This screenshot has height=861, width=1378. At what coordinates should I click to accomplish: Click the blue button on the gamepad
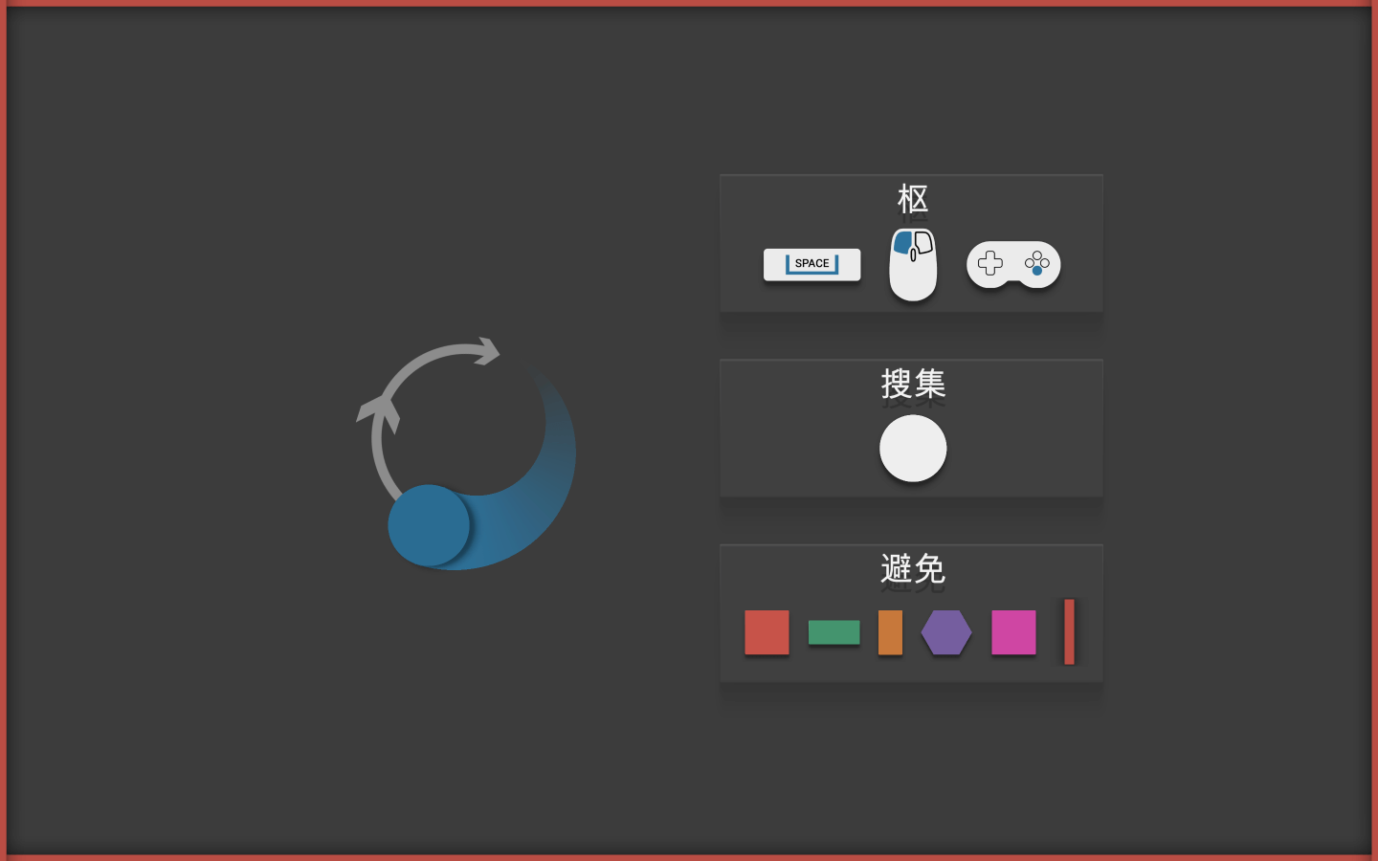click(1037, 271)
